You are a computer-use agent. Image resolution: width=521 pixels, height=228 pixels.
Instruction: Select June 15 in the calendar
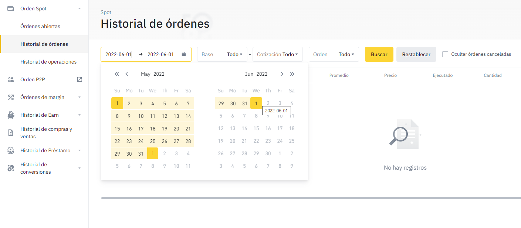(256, 129)
